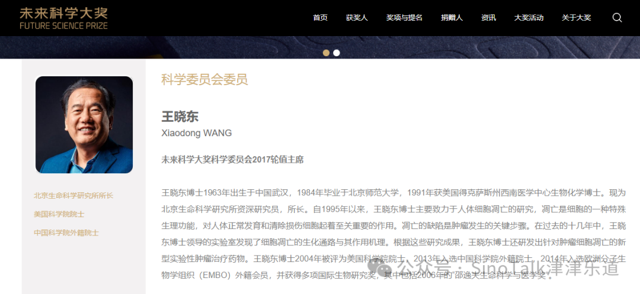Open the 获奖人 menu item

pos(357,18)
